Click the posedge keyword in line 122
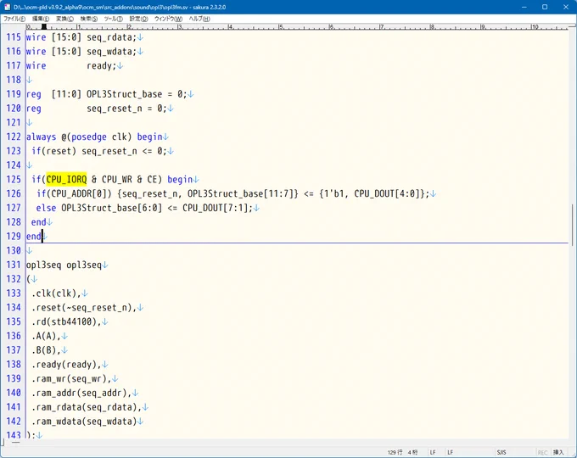Viewport: 577px width, 458px height. [x=89, y=137]
